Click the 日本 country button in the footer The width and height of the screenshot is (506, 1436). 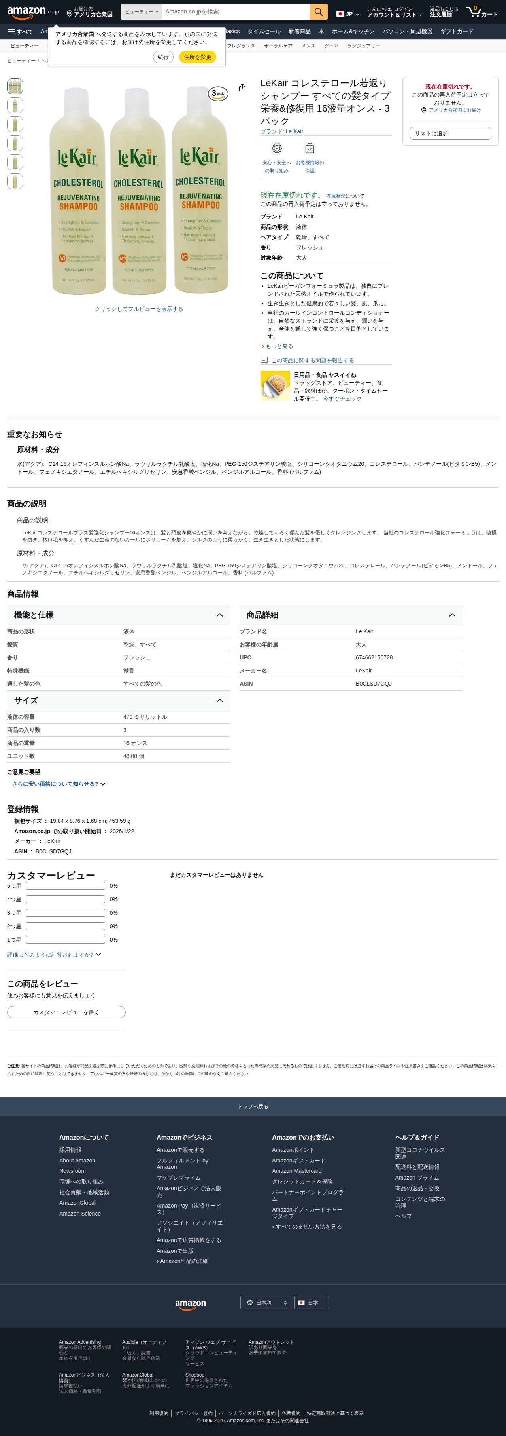[311, 1303]
